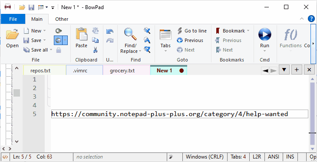
Task: Click Previous in the Goto group
Action: (x=190, y=40)
